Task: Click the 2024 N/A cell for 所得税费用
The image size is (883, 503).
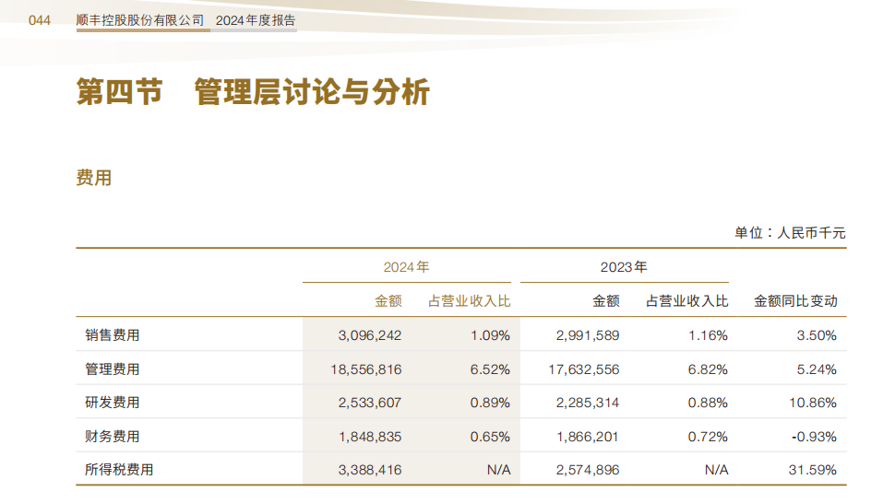Action: (499, 470)
